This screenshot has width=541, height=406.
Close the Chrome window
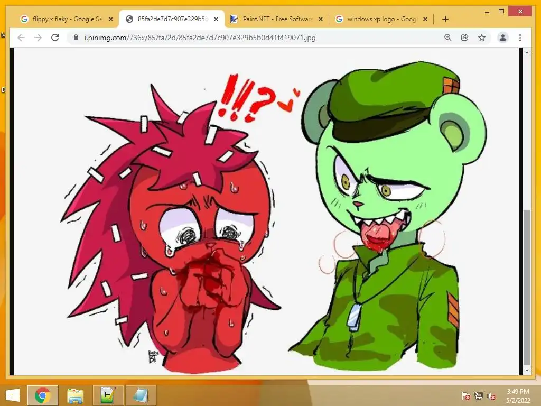520,12
